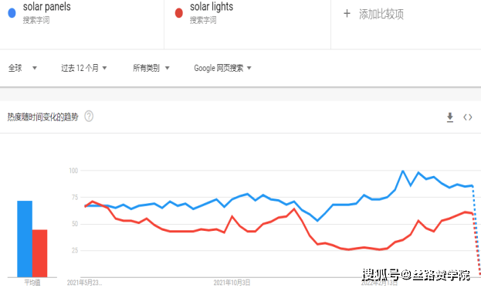Open the 全球 region dropdown

(22, 68)
